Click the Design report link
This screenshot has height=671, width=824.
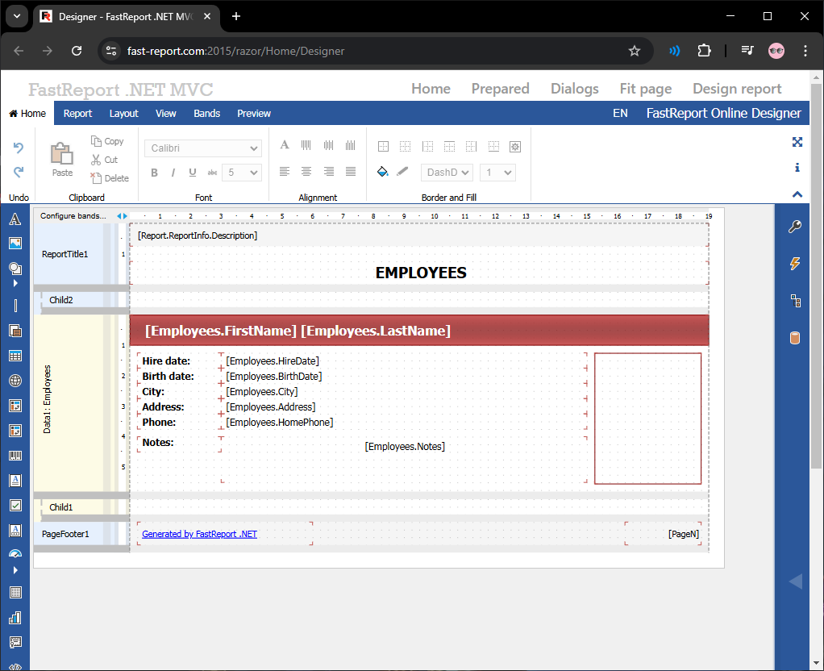pyautogui.click(x=737, y=89)
